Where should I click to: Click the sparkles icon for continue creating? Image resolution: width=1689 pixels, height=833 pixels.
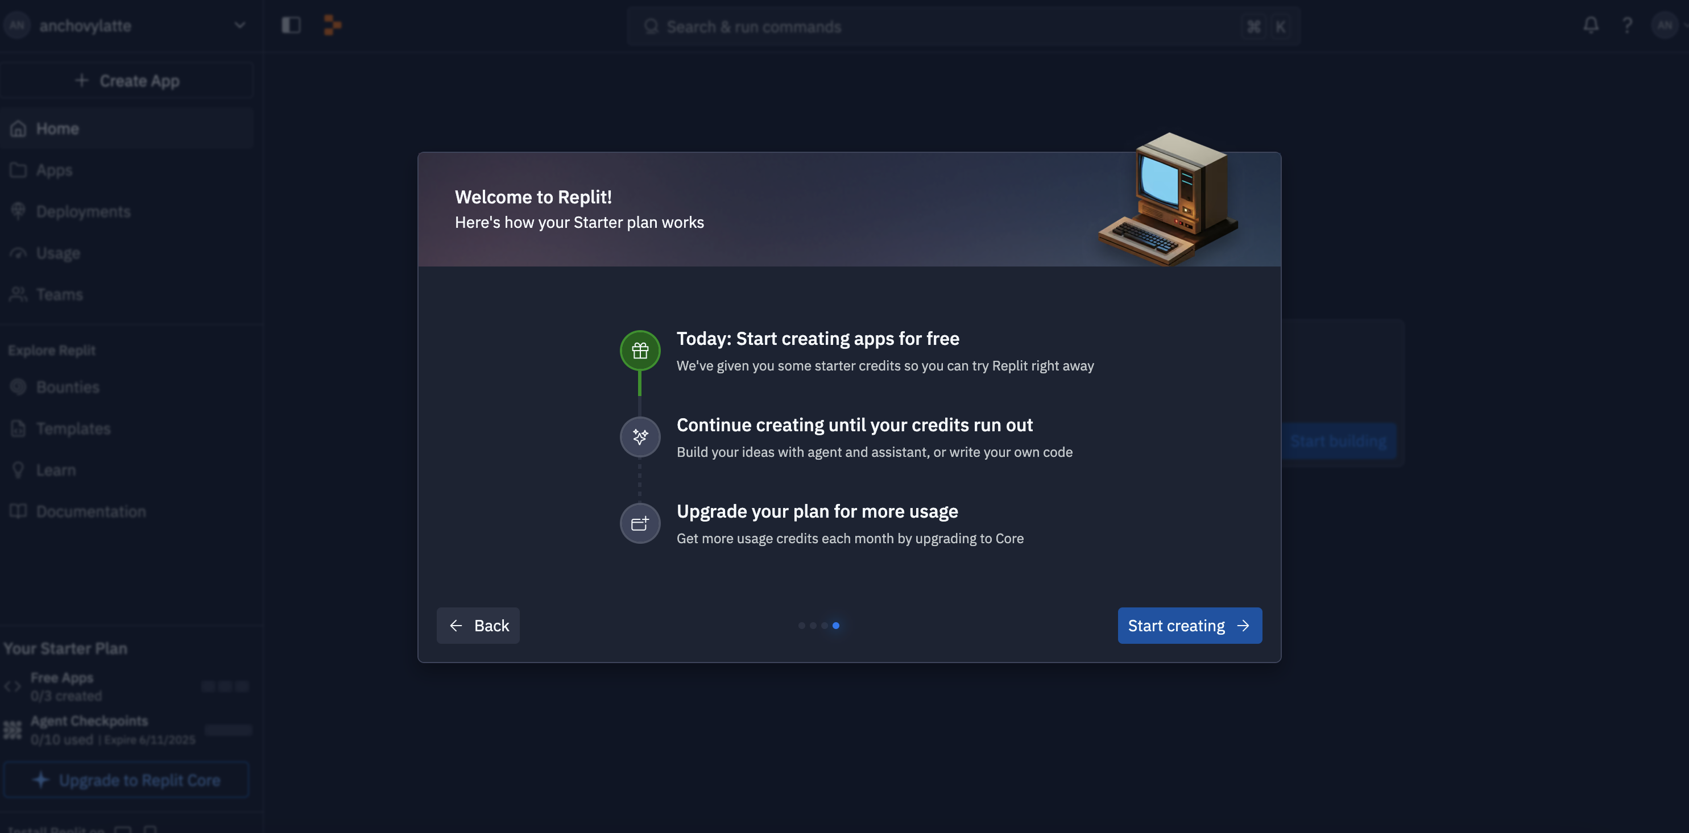point(640,437)
